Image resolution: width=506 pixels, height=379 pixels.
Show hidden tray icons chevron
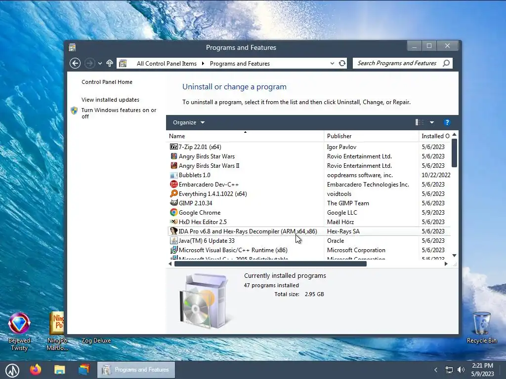pos(436,370)
